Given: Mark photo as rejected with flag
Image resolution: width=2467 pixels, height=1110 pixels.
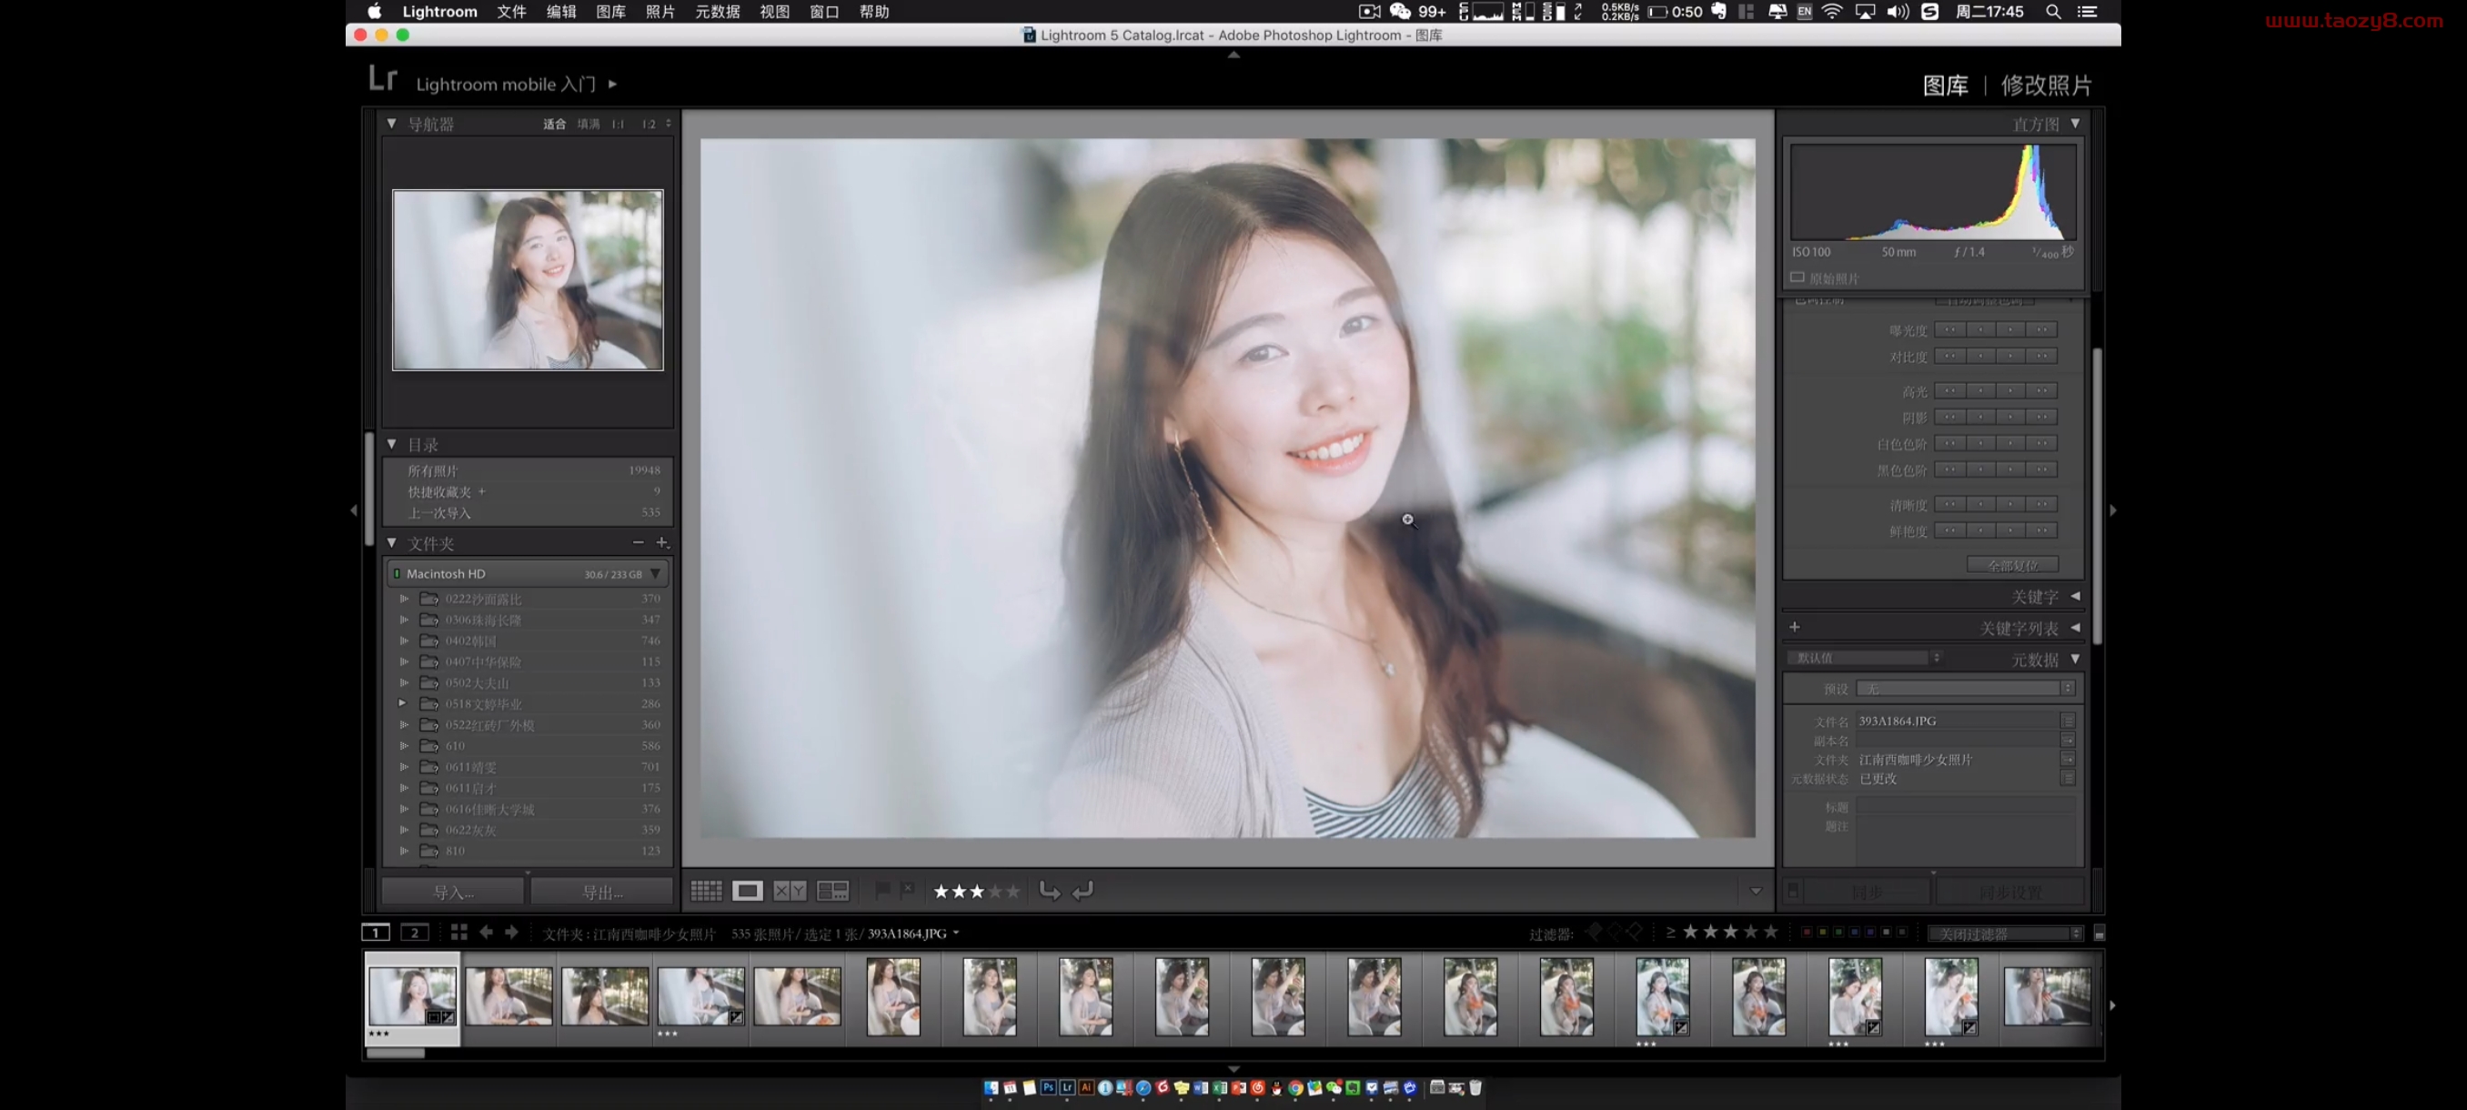Looking at the screenshot, I should click(907, 890).
